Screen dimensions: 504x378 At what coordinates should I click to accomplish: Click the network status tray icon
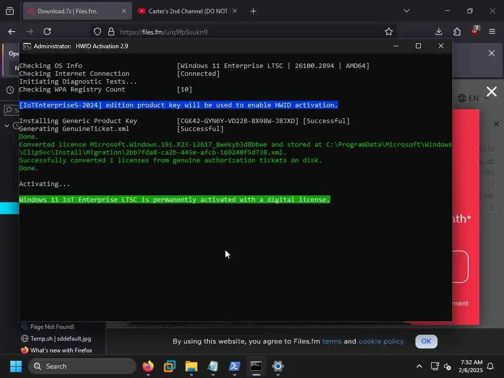tap(435, 366)
